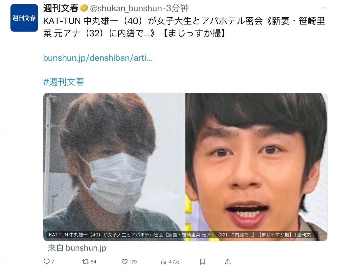Click the 来自 bunshun.jp source label
Image resolution: width=348 pixels, height=272 pixels.
click(77, 248)
